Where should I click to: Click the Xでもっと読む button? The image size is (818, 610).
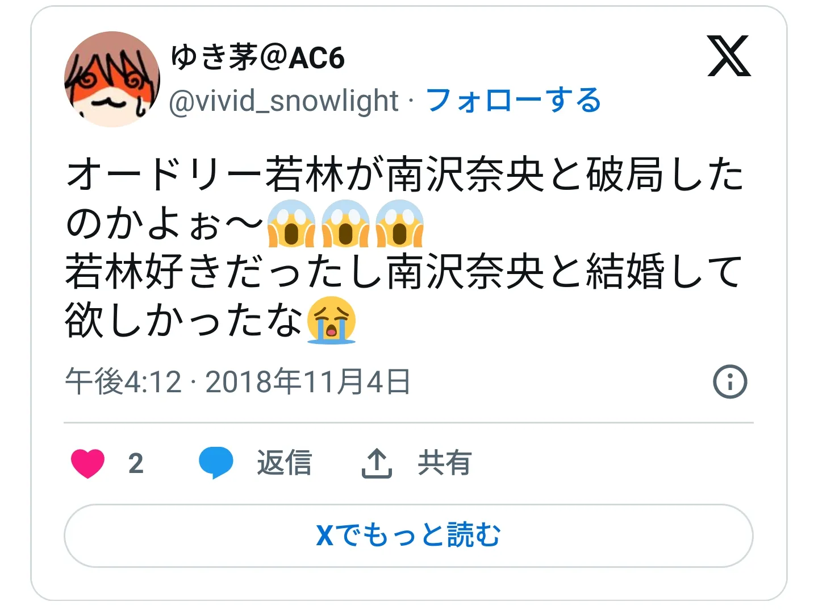coord(408,536)
